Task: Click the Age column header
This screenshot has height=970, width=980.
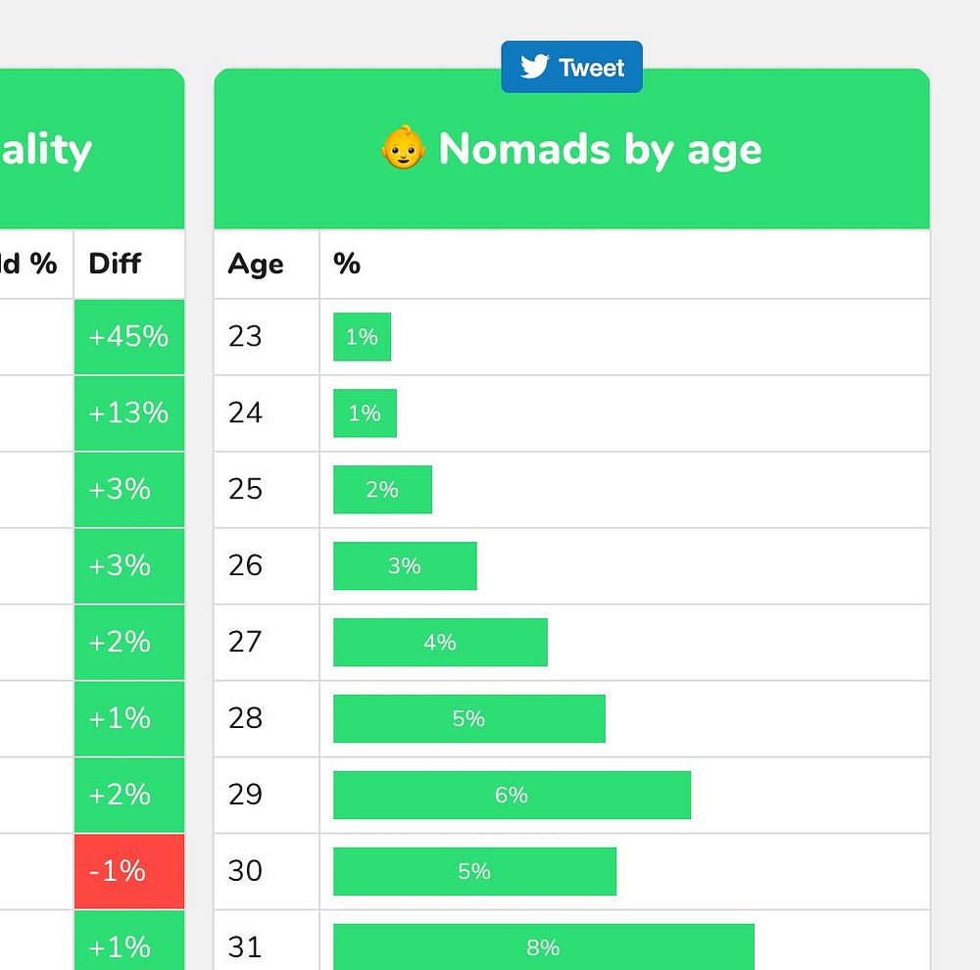Action: point(256,264)
